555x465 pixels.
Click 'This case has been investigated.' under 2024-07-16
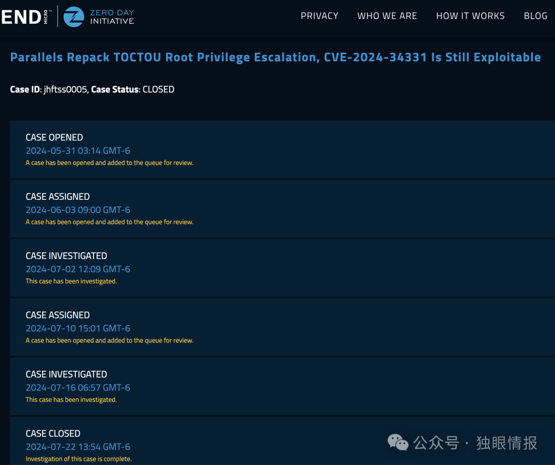(71, 400)
